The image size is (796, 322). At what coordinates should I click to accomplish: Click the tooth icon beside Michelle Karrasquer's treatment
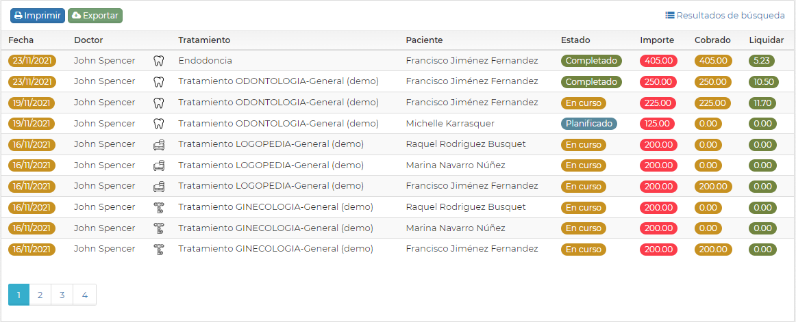[x=159, y=124]
